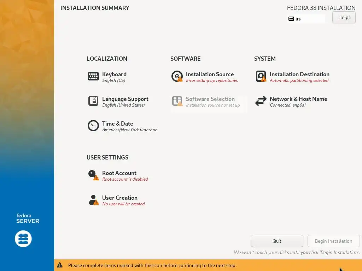Click the Software Selection package icon
The height and width of the screenshot is (271, 362).
coord(177,101)
